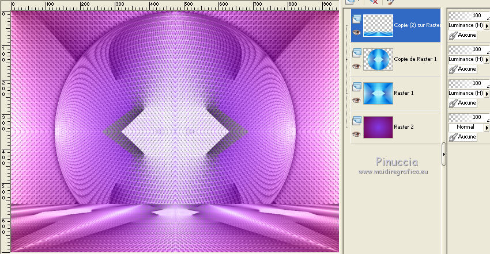This screenshot has height=254, width=490.
Task: Click Aucune link button for Copie de Raster 1
Action: (x=463, y=69)
